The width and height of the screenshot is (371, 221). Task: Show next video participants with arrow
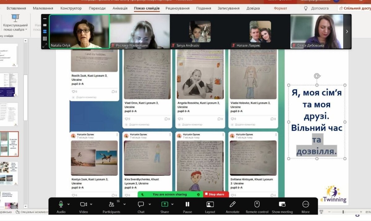point(347,31)
